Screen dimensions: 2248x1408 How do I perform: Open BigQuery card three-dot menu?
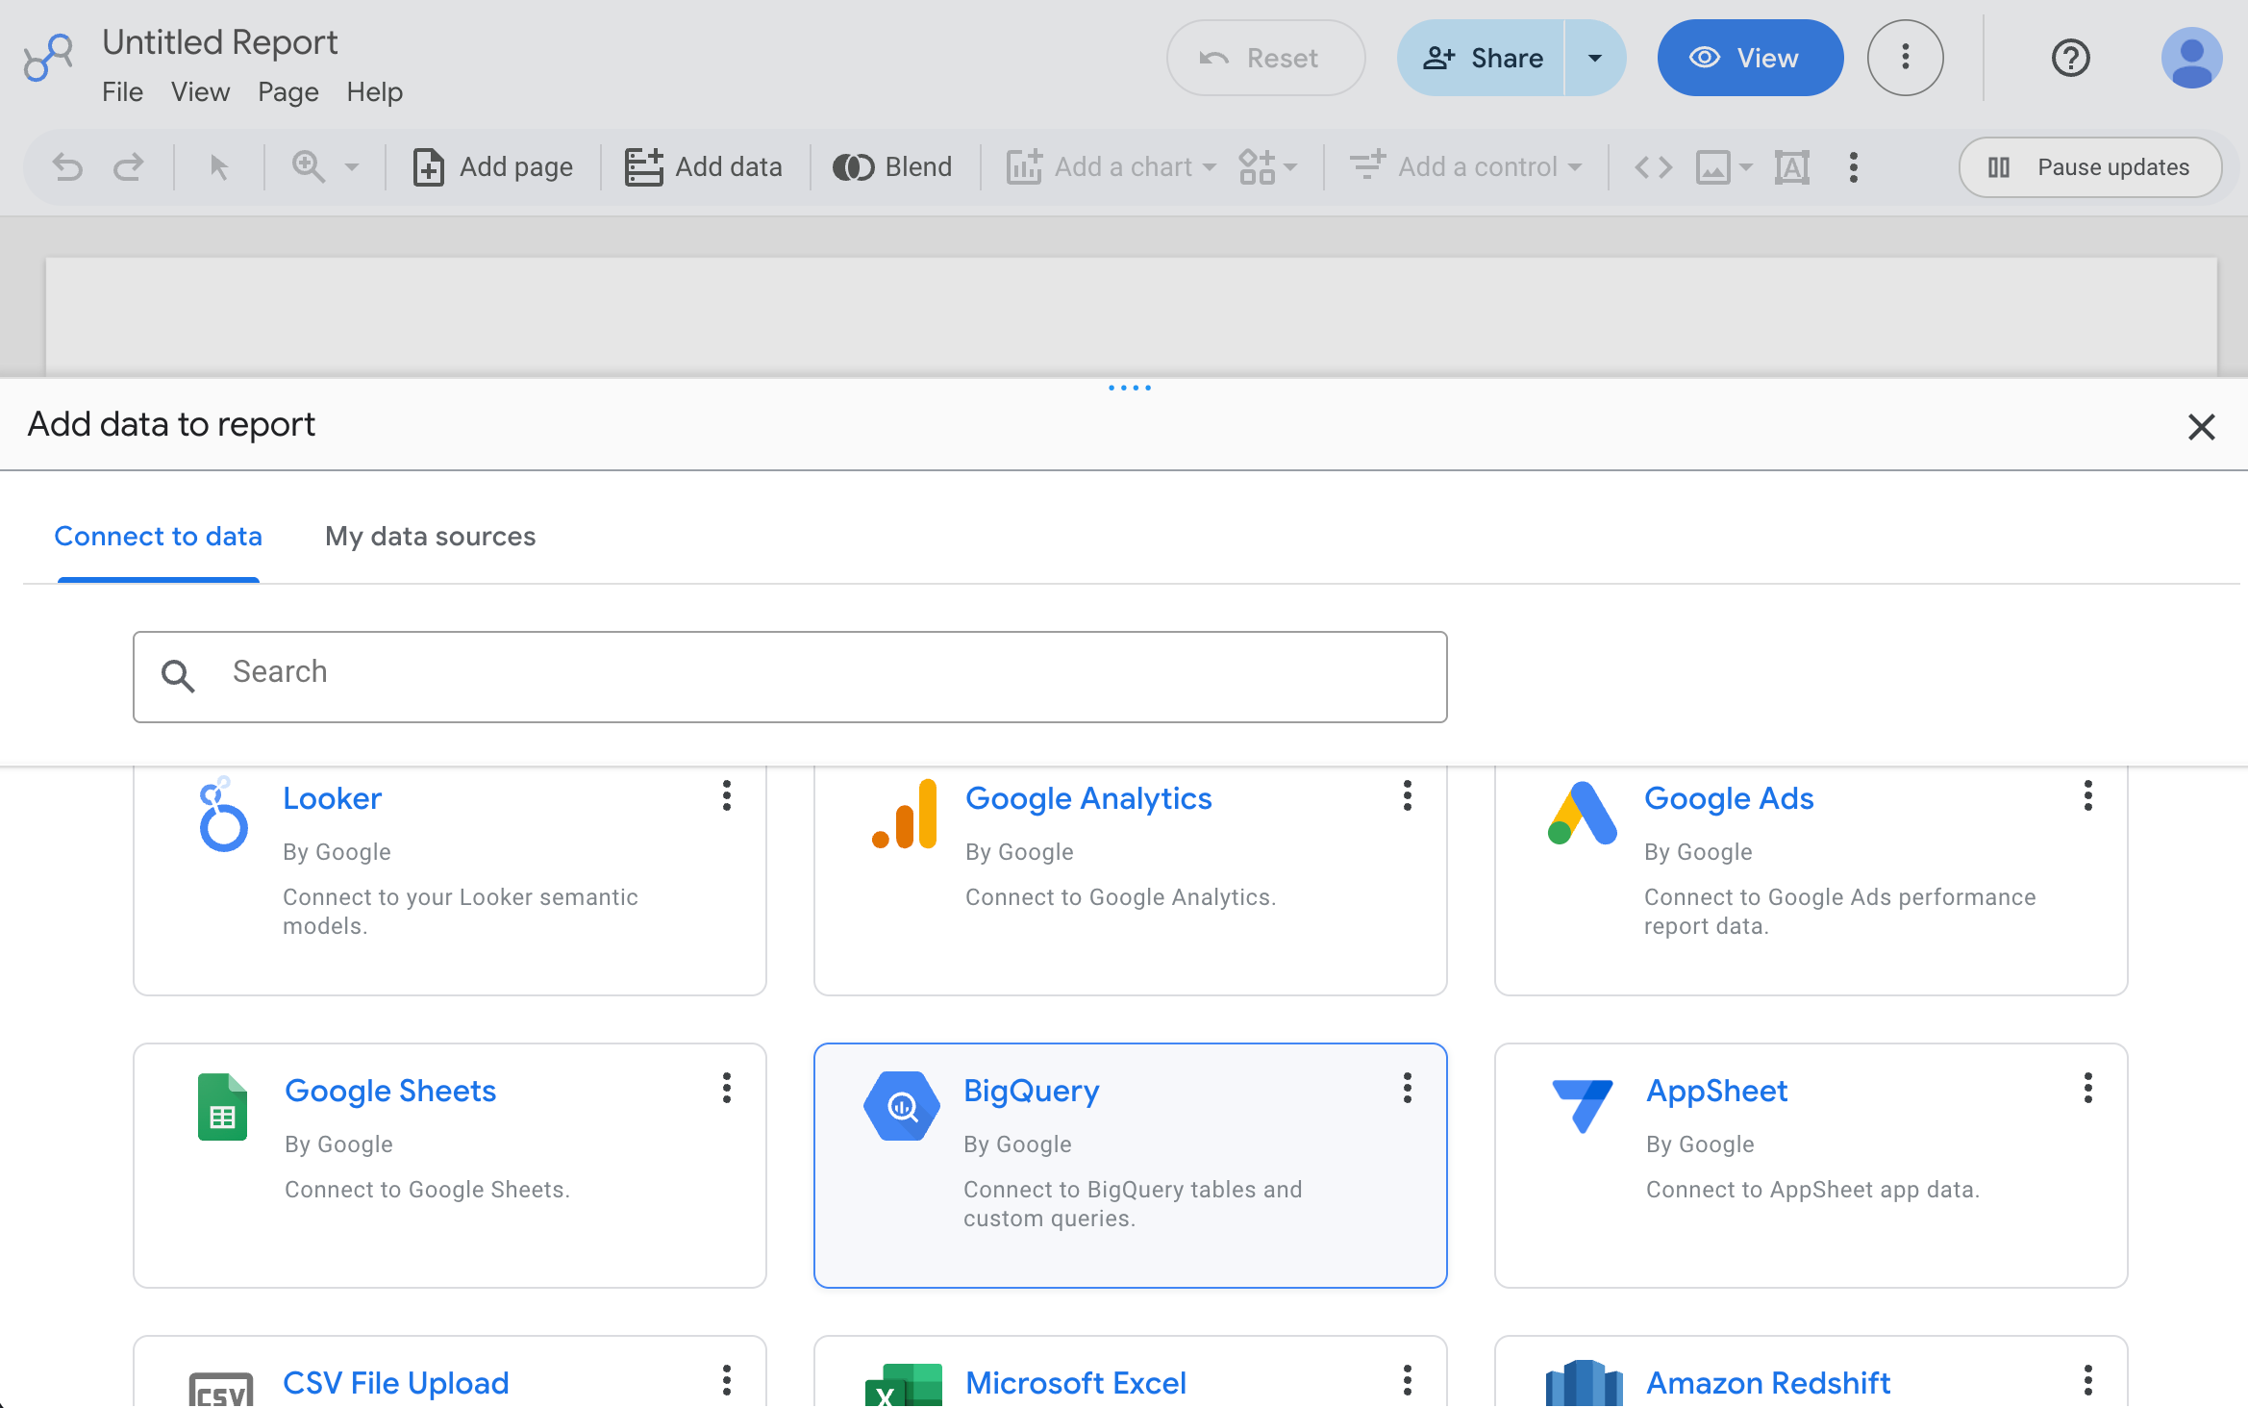[x=1408, y=1088]
